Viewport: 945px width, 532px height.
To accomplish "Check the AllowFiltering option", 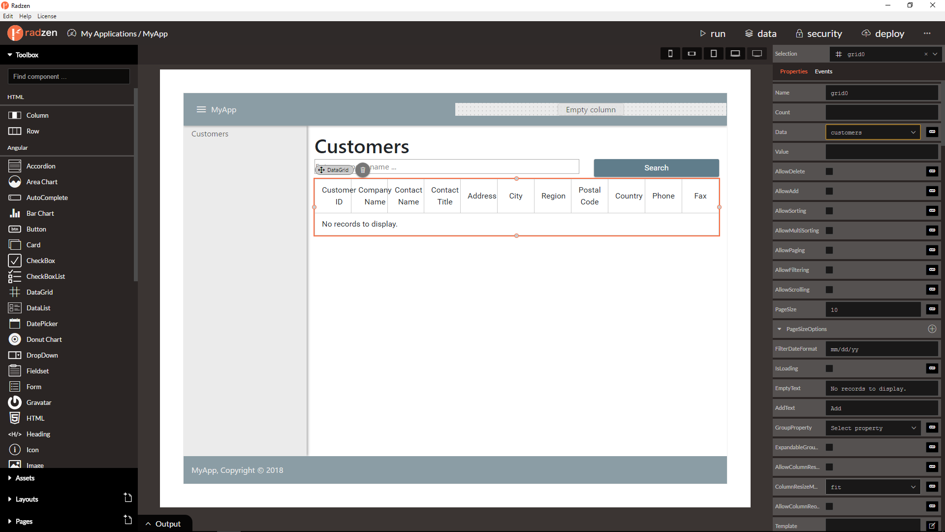I will (829, 270).
